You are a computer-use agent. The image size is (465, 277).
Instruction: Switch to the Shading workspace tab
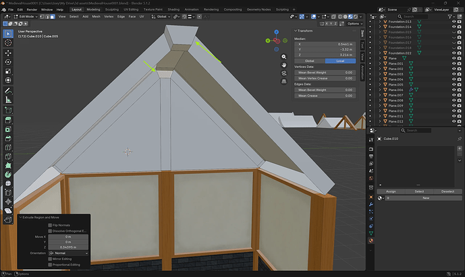pyautogui.click(x=173, y=9)
